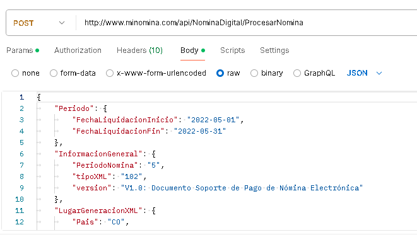417x237 pixels.
Task: Select the form-data radio button
Action: (54, 73)
